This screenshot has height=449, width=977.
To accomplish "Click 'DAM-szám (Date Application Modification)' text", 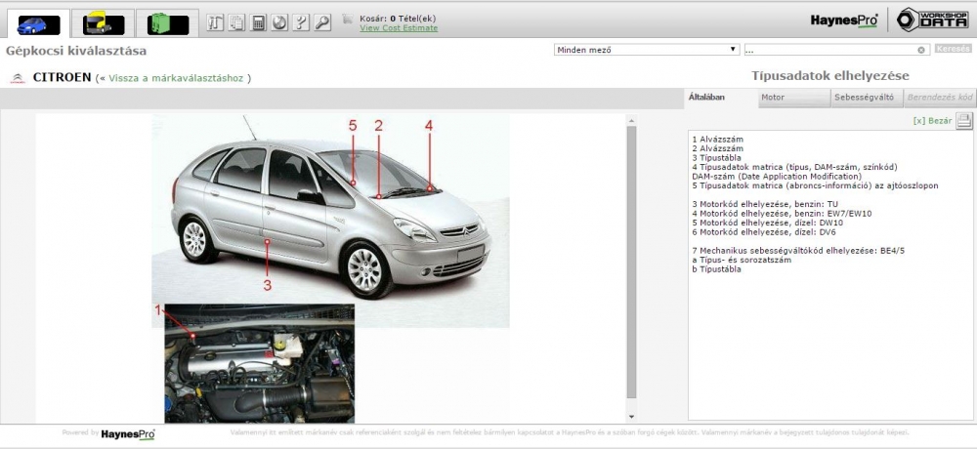I will pos(777,177).
